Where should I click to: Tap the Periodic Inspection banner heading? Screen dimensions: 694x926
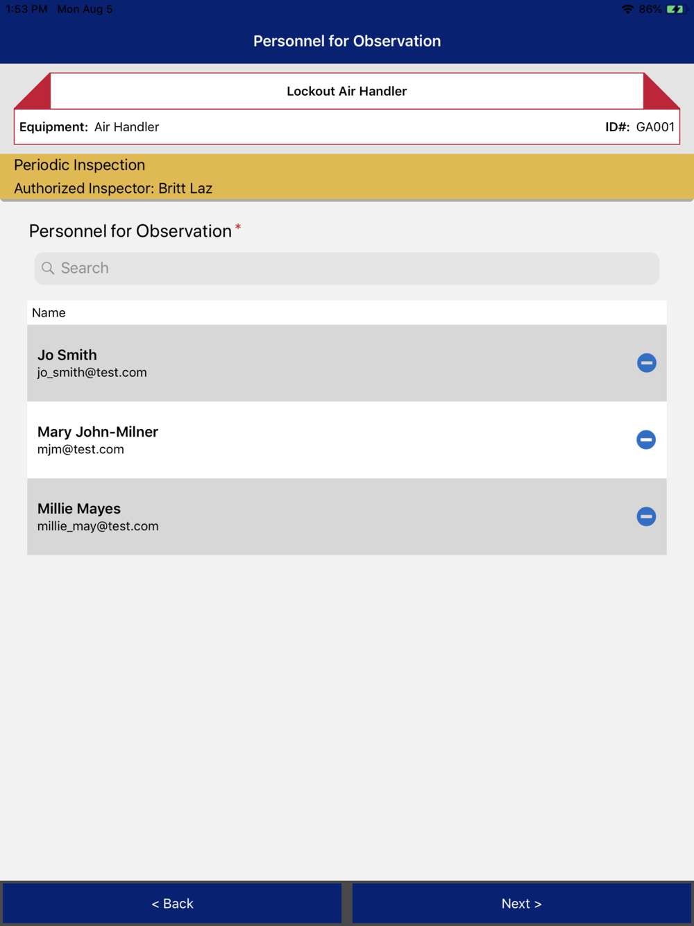(80, 165)
